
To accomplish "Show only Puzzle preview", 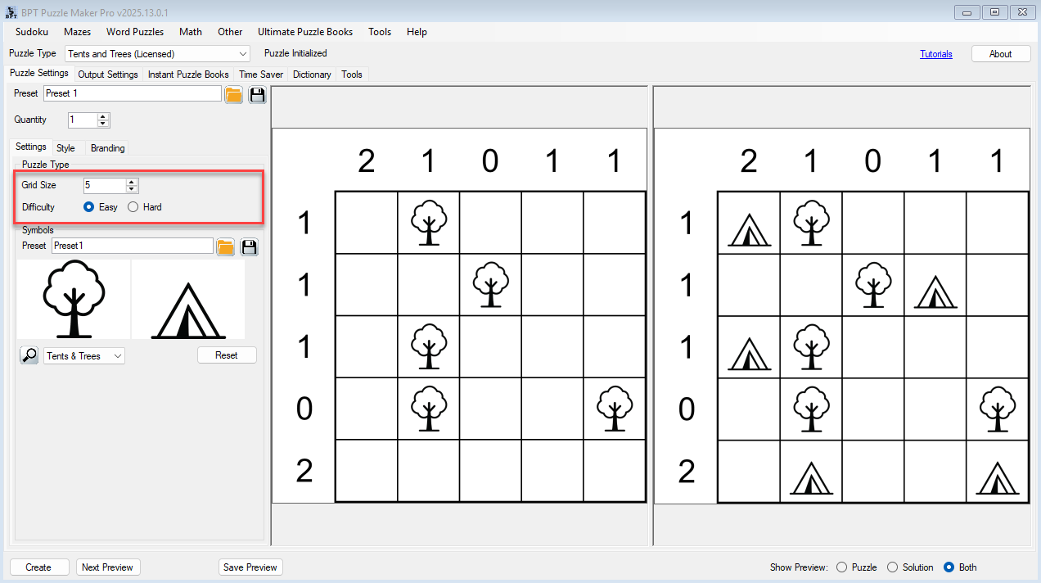I will [x=842, y=567].
